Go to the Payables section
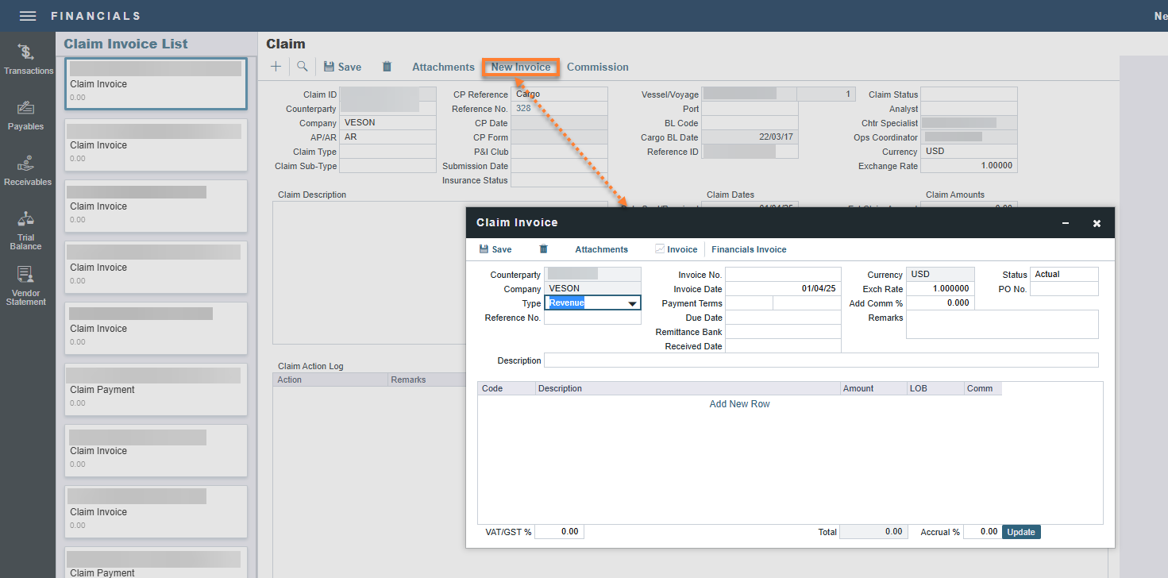This screenshot has height=578, width=1168. pyautogui.click(x=26, y=115)
